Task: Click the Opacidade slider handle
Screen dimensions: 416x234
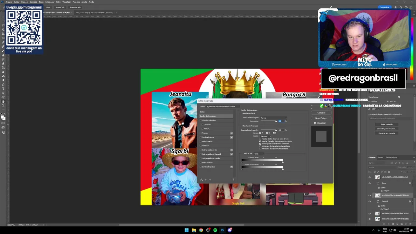Action: [x=276, y=121]
